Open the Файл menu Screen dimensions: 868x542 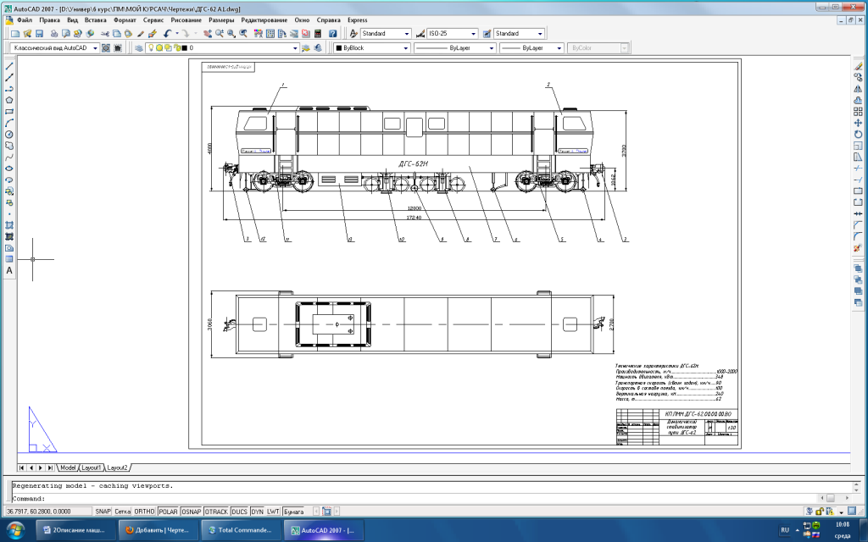[x=25, y=20]
